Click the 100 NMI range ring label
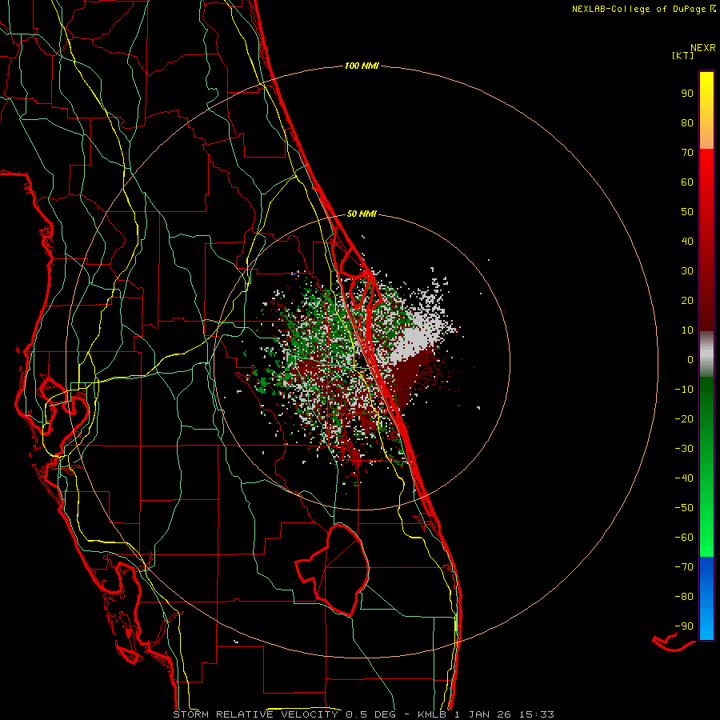 pyautogui.click(x=362, y=66)
